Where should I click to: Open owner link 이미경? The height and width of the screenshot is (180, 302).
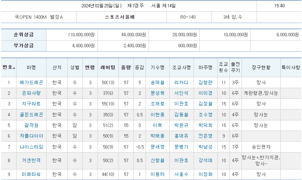click(x=206, y=93)
